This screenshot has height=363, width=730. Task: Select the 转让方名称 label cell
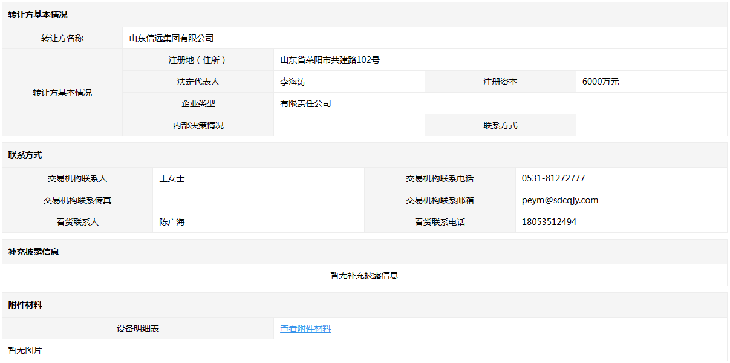(62, 38)
